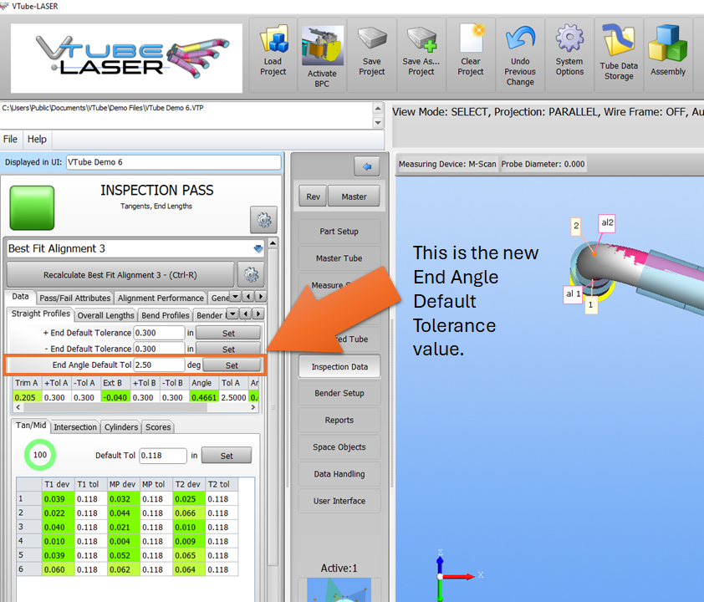Click the Displayed in UI name field

[174, 162]
